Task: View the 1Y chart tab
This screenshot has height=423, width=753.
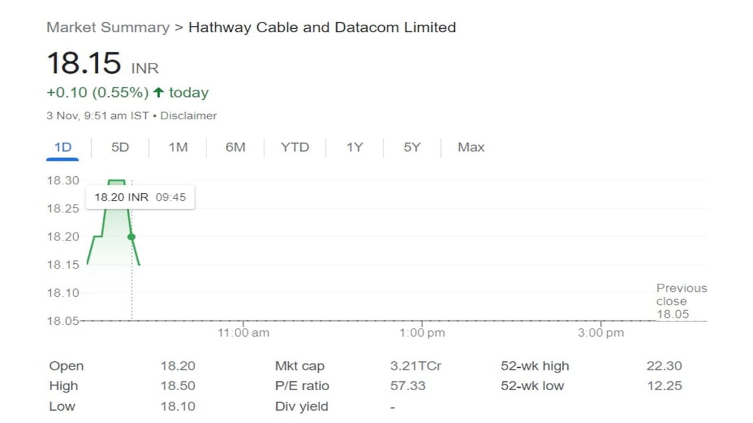Action: click(354, 147)
